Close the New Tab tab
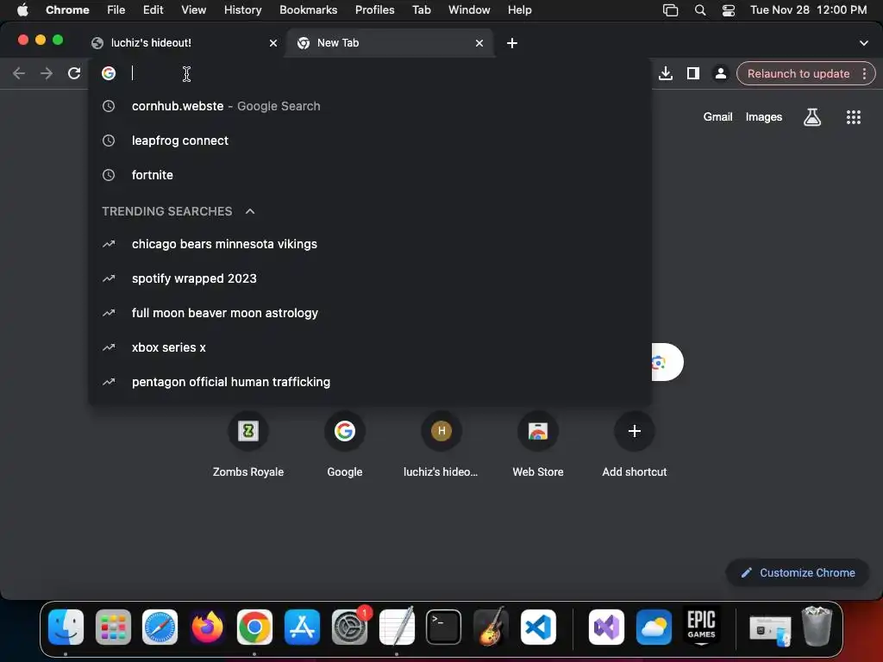The height and width of the screenshot is (662, 883). coord(479,43)
